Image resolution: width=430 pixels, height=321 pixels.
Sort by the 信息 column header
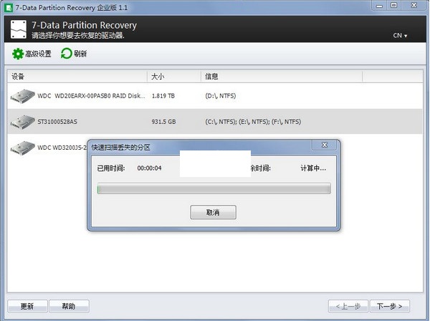tap(282, 77)
